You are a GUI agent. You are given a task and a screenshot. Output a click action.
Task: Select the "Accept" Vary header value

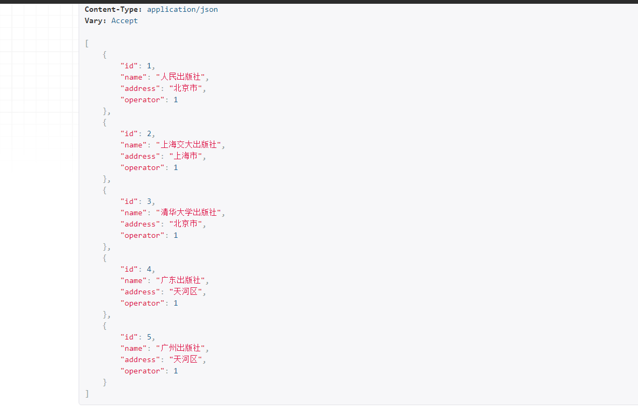tap(124, 21)
